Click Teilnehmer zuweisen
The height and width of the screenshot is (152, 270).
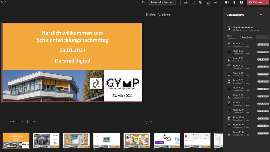(x=243, y=27)
